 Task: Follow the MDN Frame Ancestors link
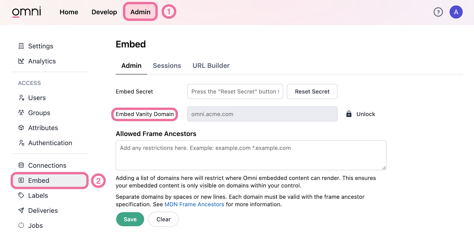(194, 204)
